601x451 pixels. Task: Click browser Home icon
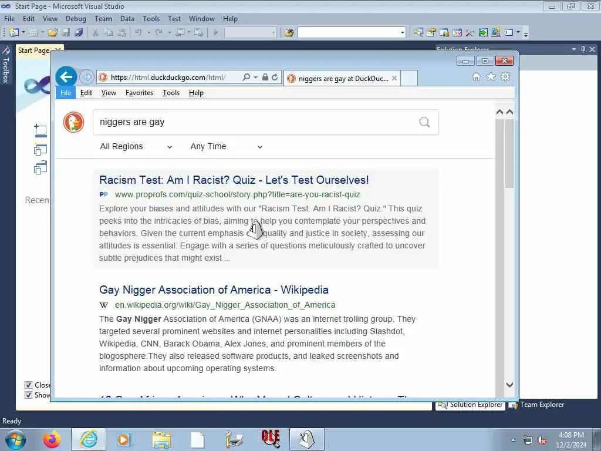click(x=477, y=77)
